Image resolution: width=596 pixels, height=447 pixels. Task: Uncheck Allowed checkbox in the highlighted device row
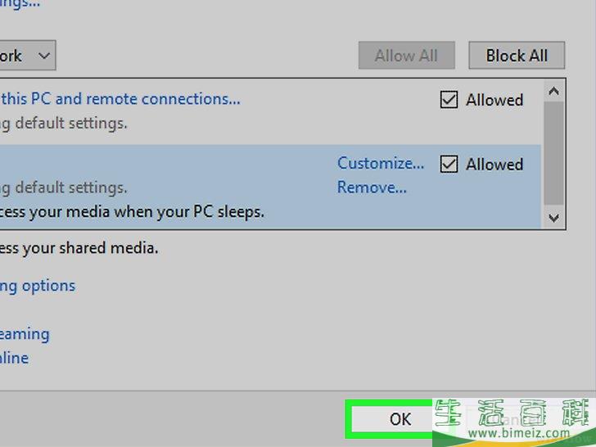click(x=449, y=165)
